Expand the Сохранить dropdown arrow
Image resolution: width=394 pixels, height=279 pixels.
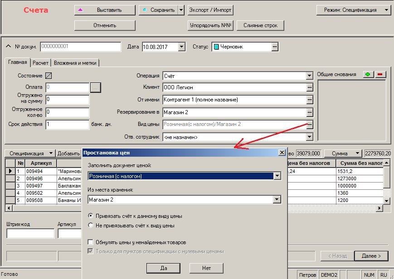pyautogui.click(x=181, y=10)
